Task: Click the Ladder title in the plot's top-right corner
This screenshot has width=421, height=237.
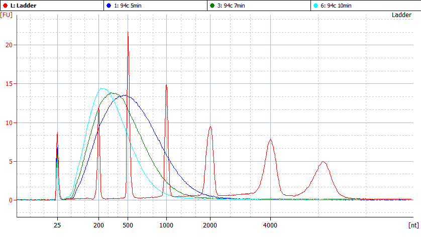Action: coord(401,15)
